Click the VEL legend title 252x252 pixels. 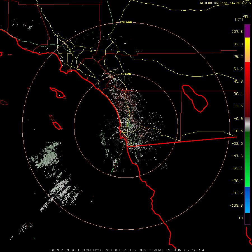coord(246,17)
